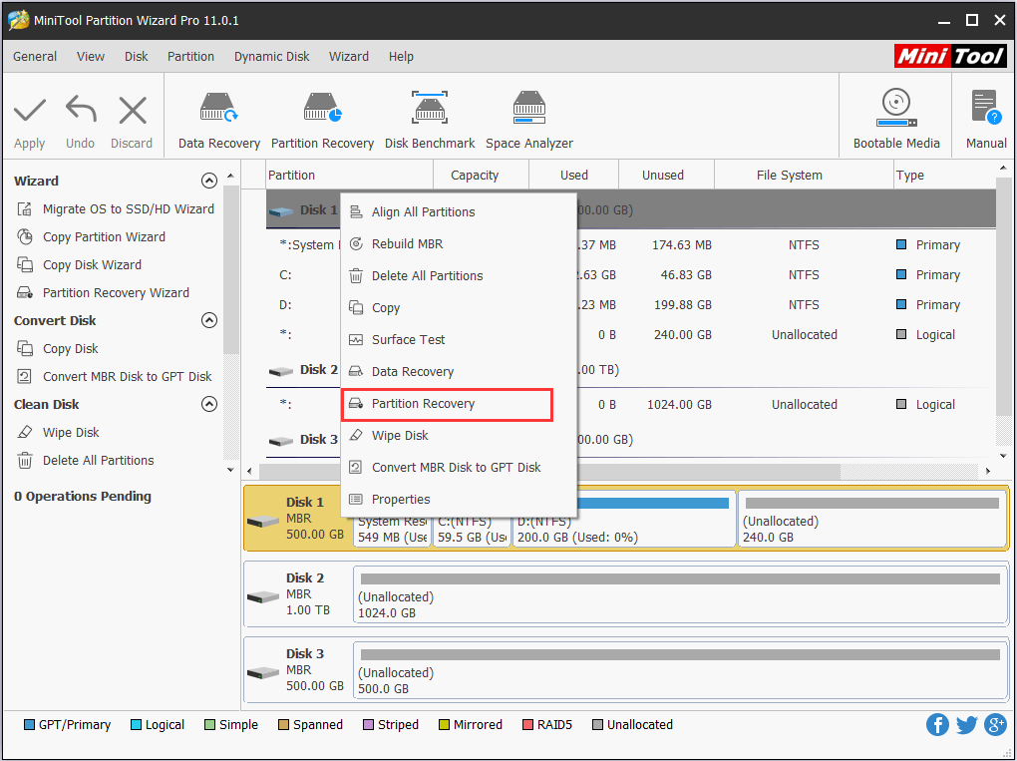This screenshot has width=1017, height=761.
Task: Sort by the Unused column header
Action: point(667,176)
